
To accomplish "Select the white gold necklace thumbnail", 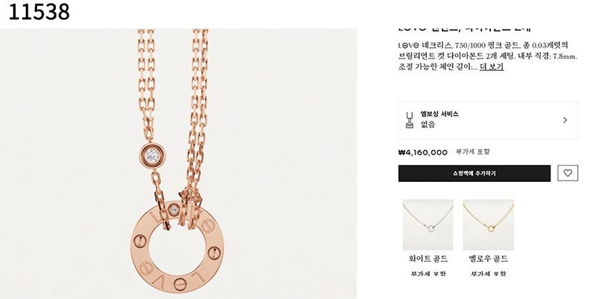I will 428,225.
